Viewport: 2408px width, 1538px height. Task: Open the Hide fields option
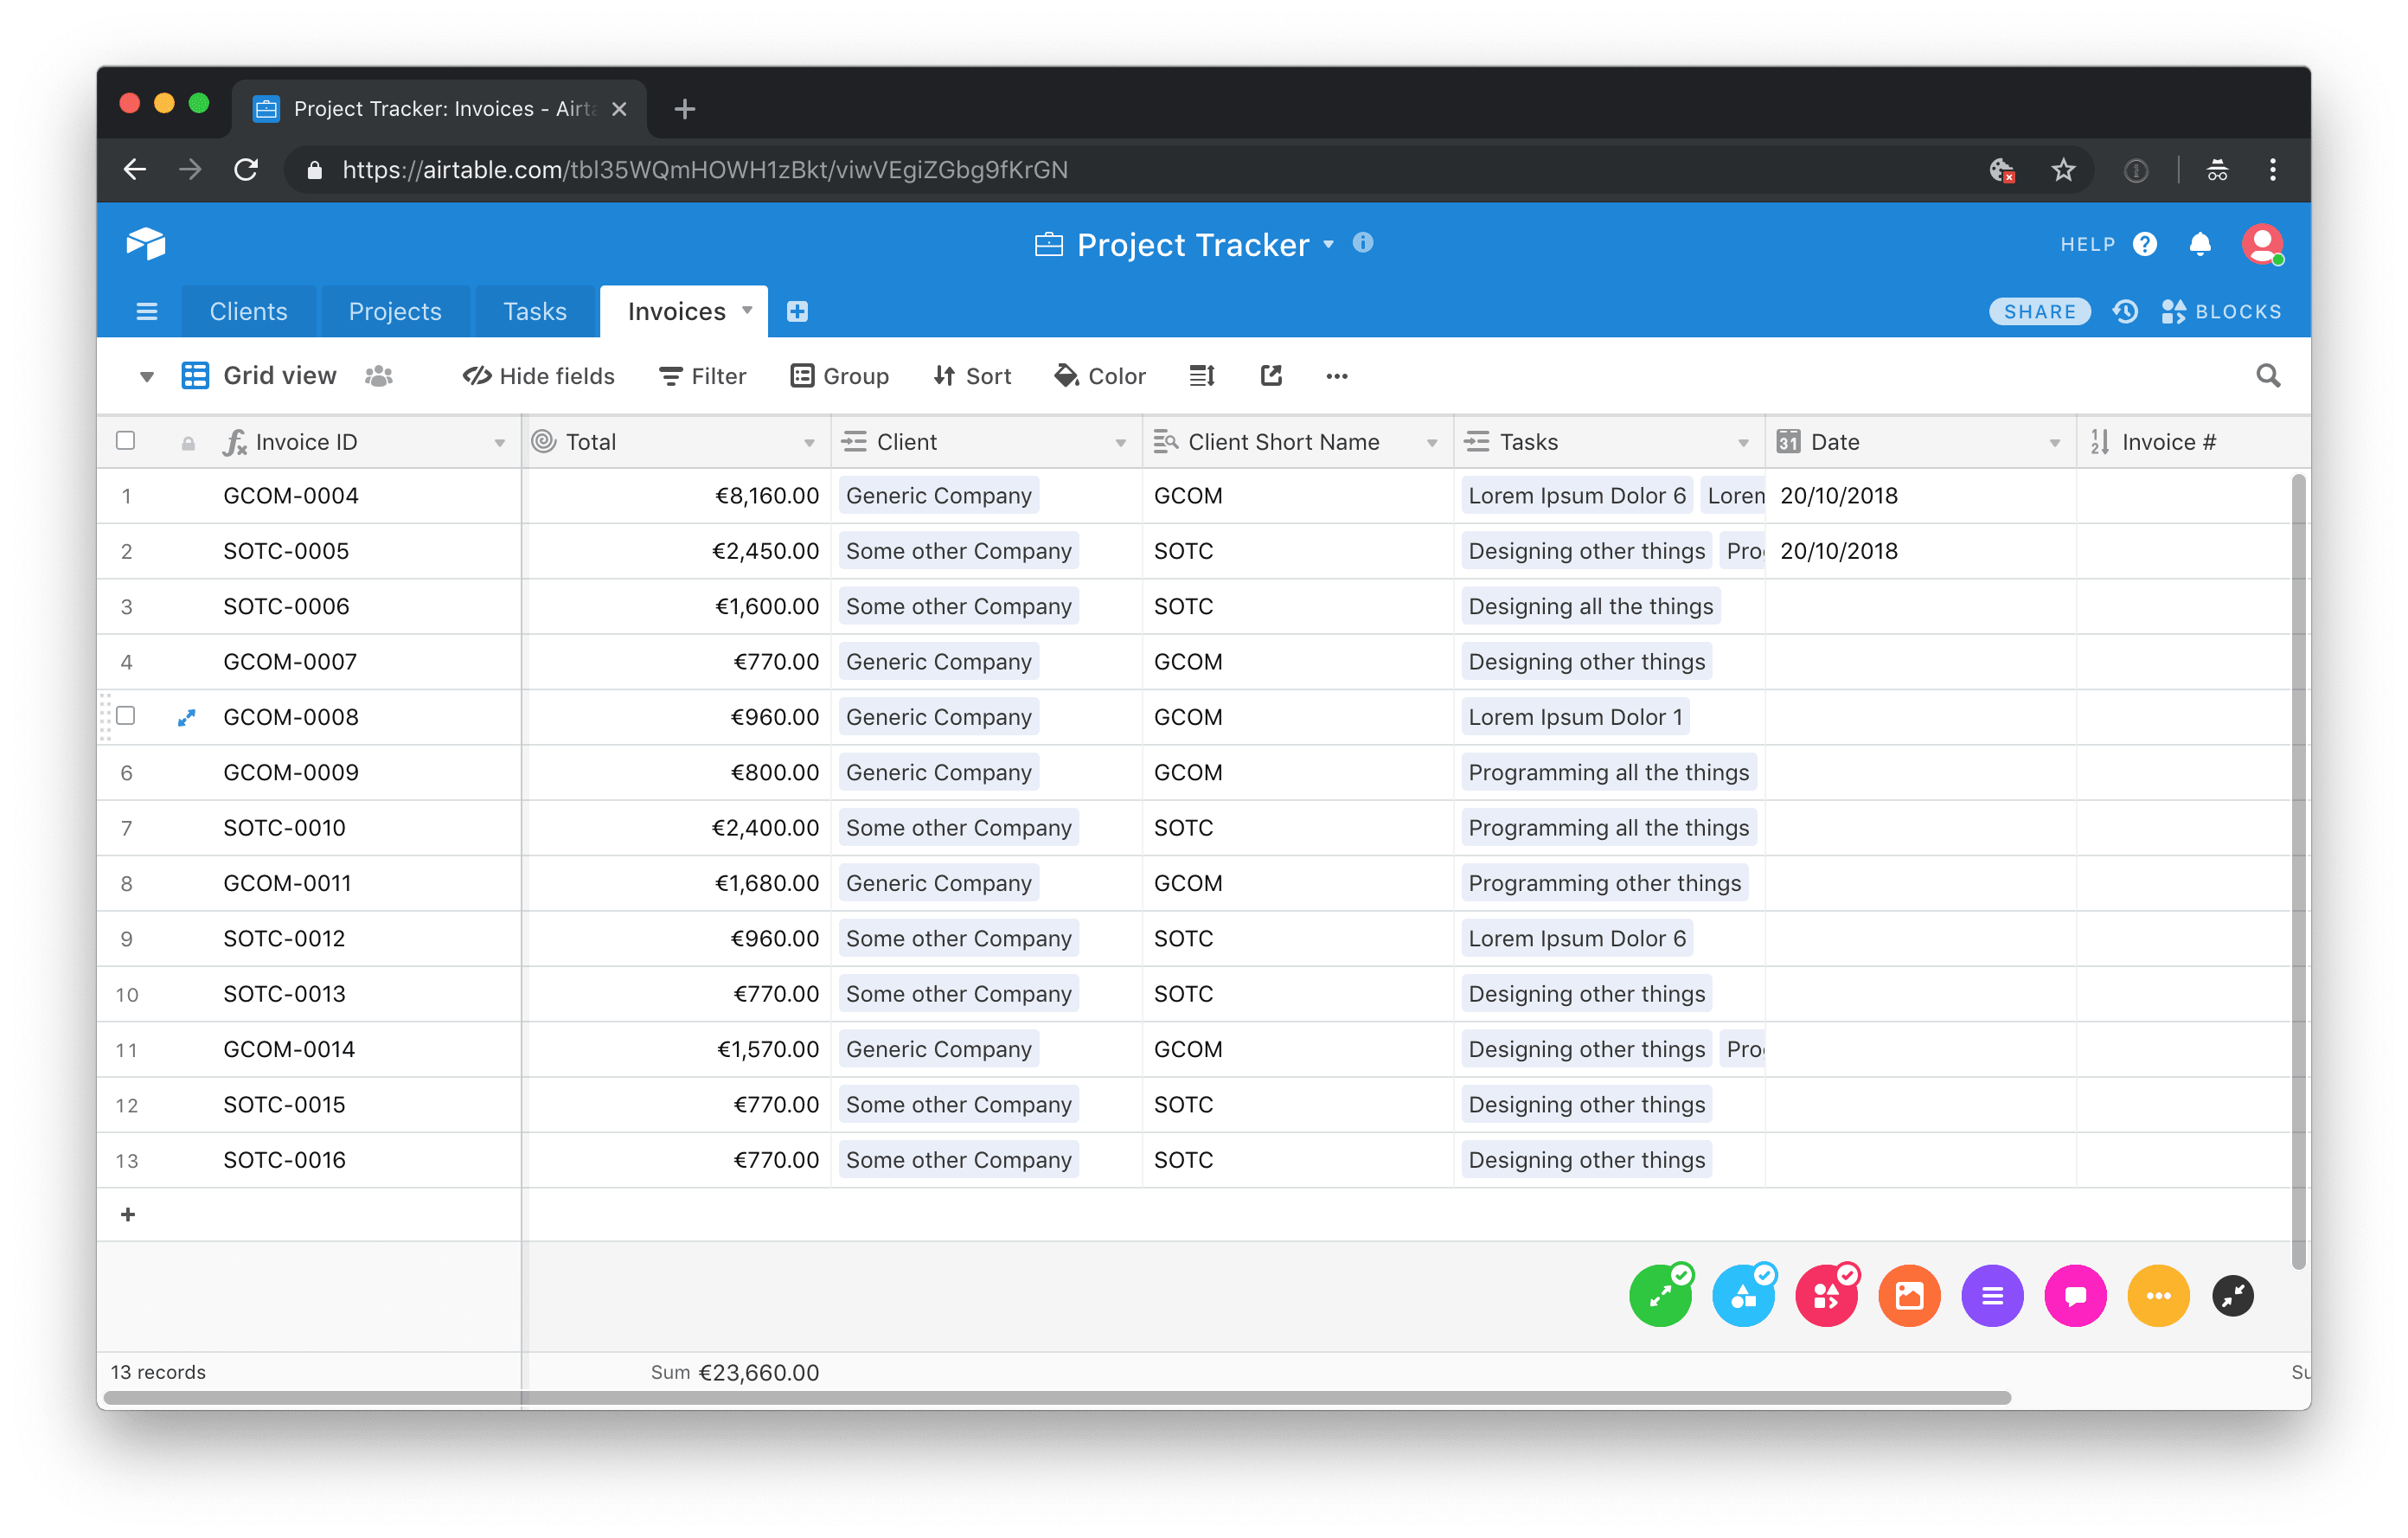click(539, 376)
